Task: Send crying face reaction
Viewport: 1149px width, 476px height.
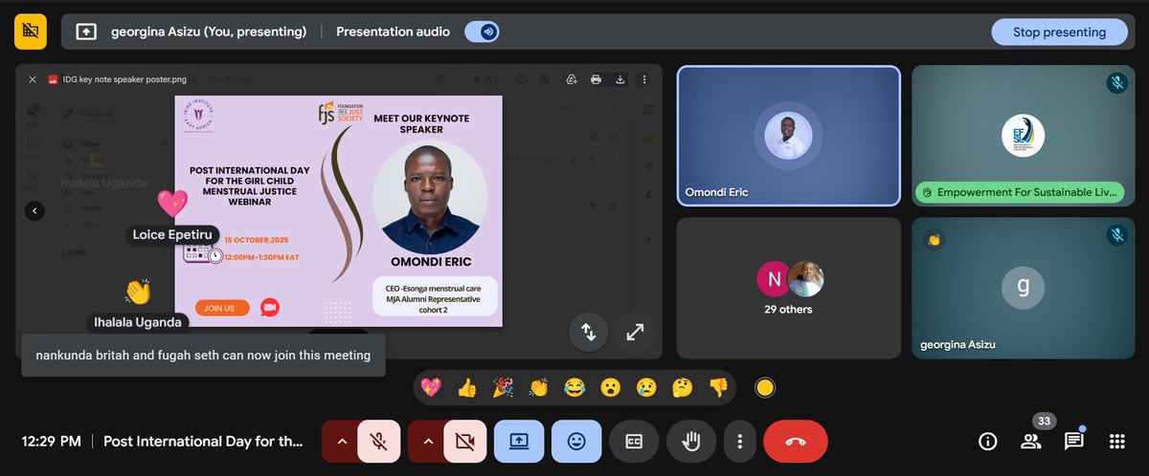Action: coord(646,387)
